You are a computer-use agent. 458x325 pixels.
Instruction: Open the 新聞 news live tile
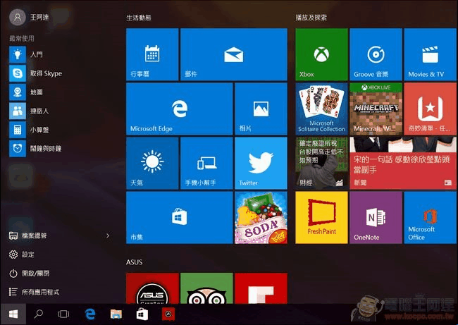pyautogui.click(x=403, y=163)
